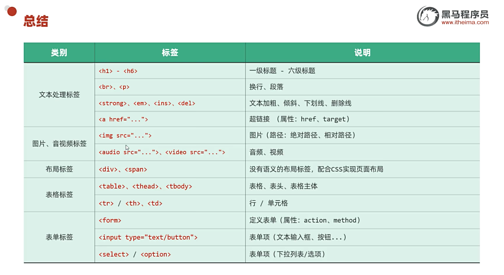The height and width of the screenshot is (275, 504).
Task: Click the <img src="..."> tag cell
Action: pyautogui.click(x=170, y=135)
